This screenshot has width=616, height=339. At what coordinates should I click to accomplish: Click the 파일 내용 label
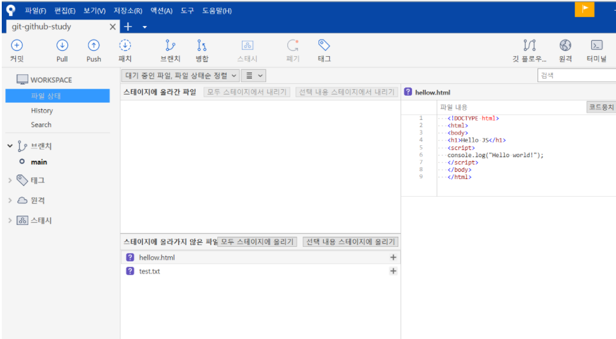(x=454, y=107)
